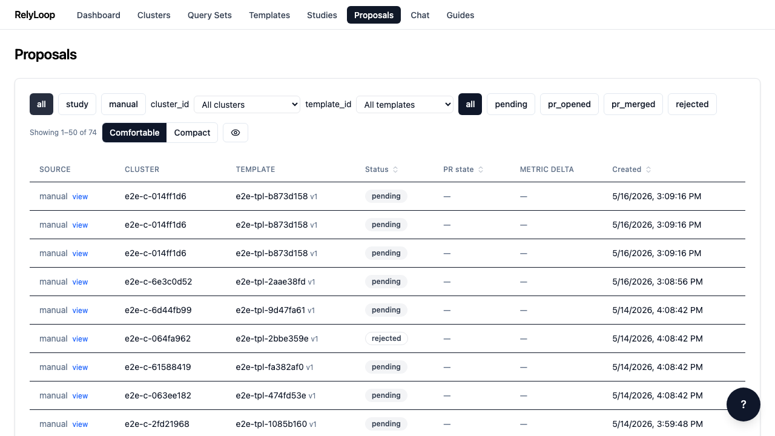Filter status by 'pending'
775x436 pixels.
point(511,104)
